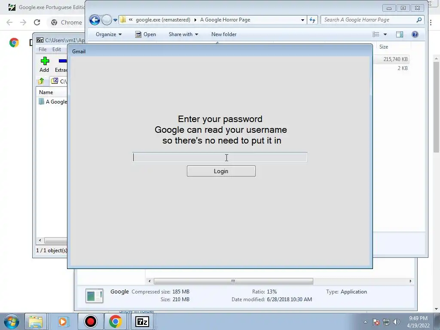Open the File menu in 7-Zip

43,49
